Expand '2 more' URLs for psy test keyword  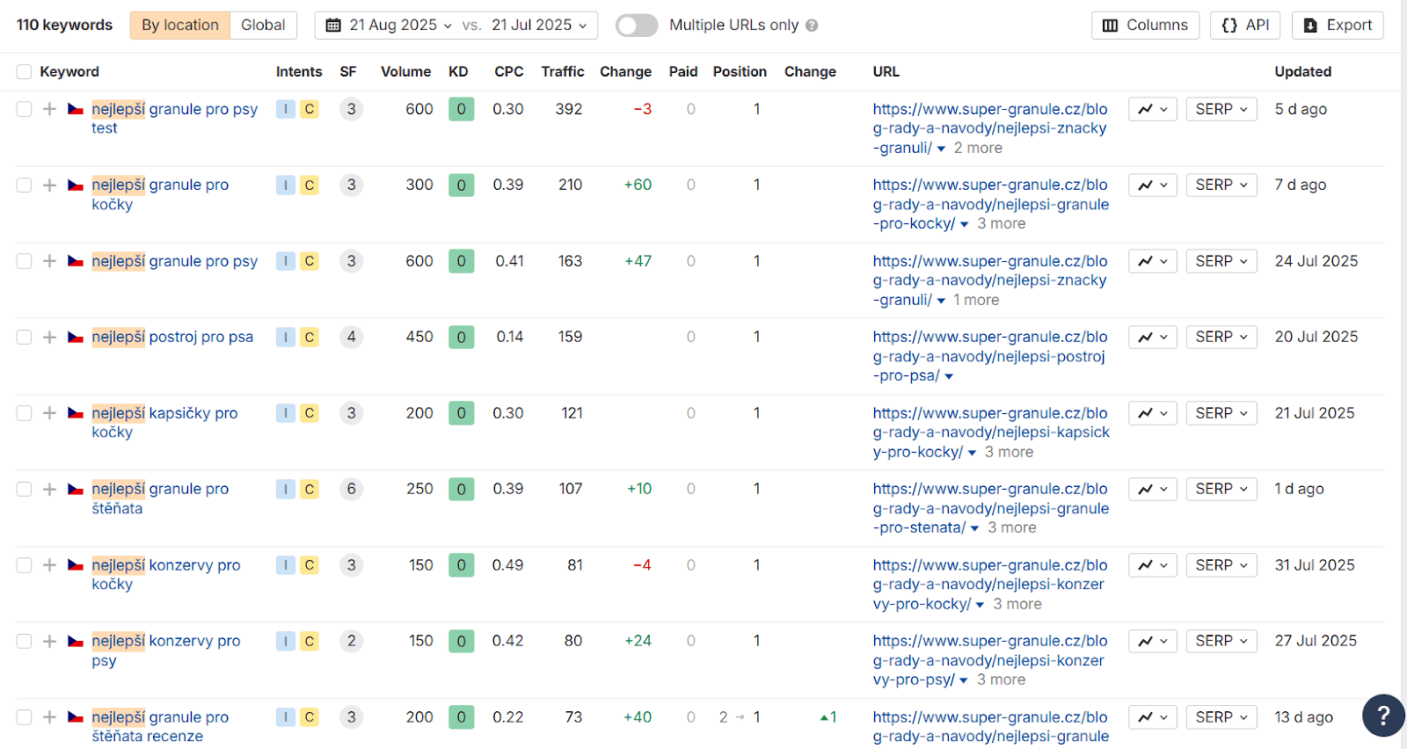(970, 148)
